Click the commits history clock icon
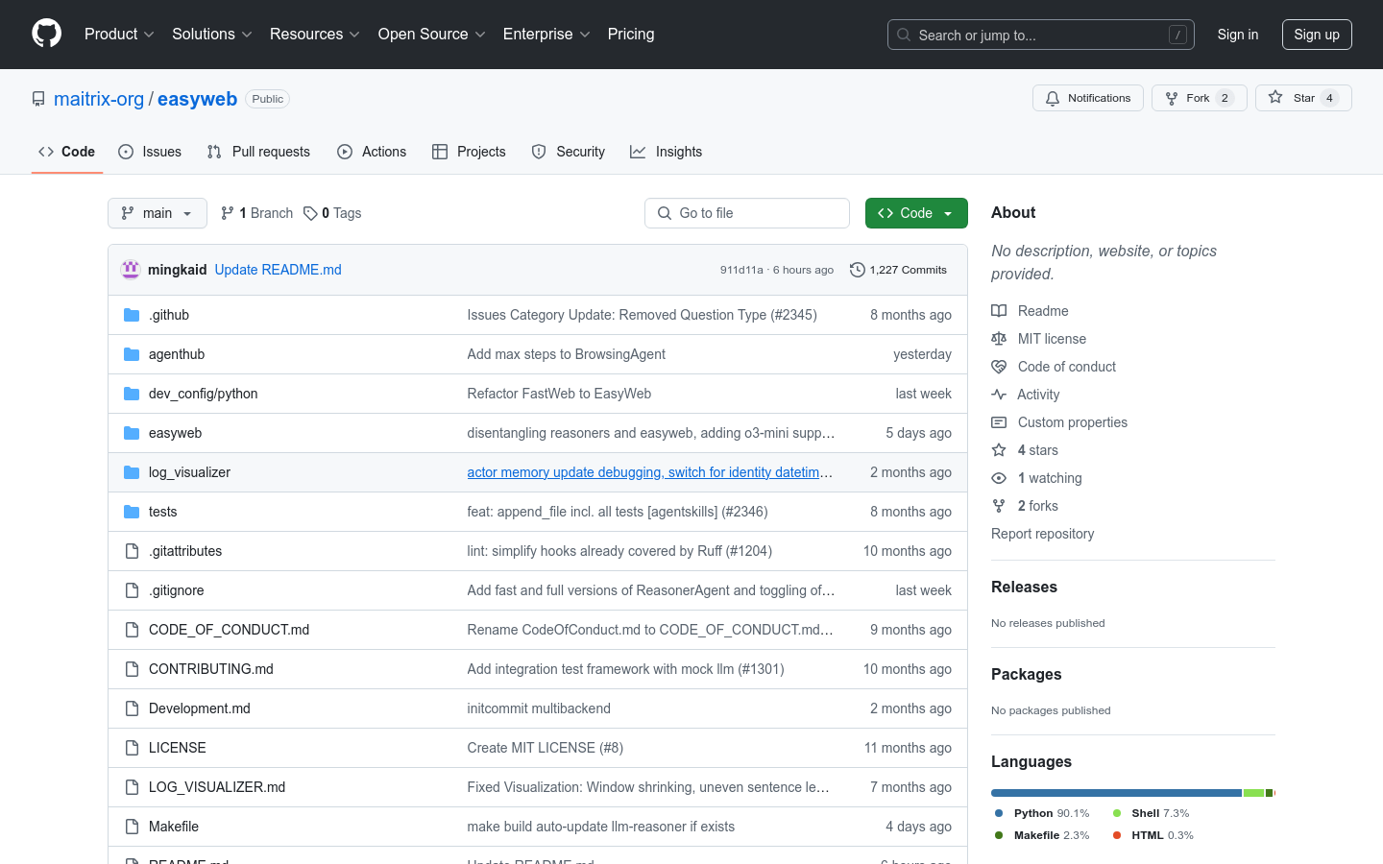Screen dimensions: 1383x864 [858, 270]
